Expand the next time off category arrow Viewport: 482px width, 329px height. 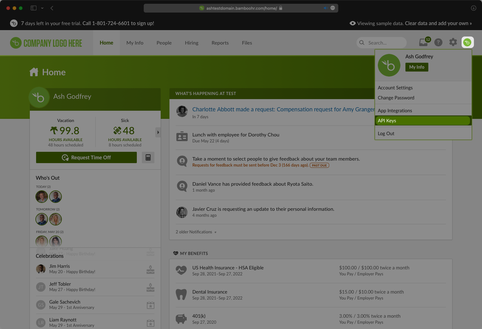(158, 132)
